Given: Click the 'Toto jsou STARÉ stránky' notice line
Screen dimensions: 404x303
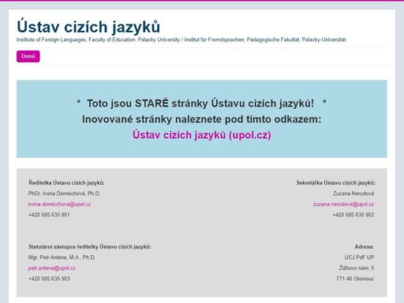Looking at the screenshot, I should tap(202, 103).
